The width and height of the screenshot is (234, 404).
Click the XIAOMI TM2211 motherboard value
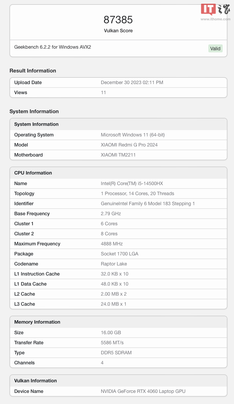[x=118, y=155]
